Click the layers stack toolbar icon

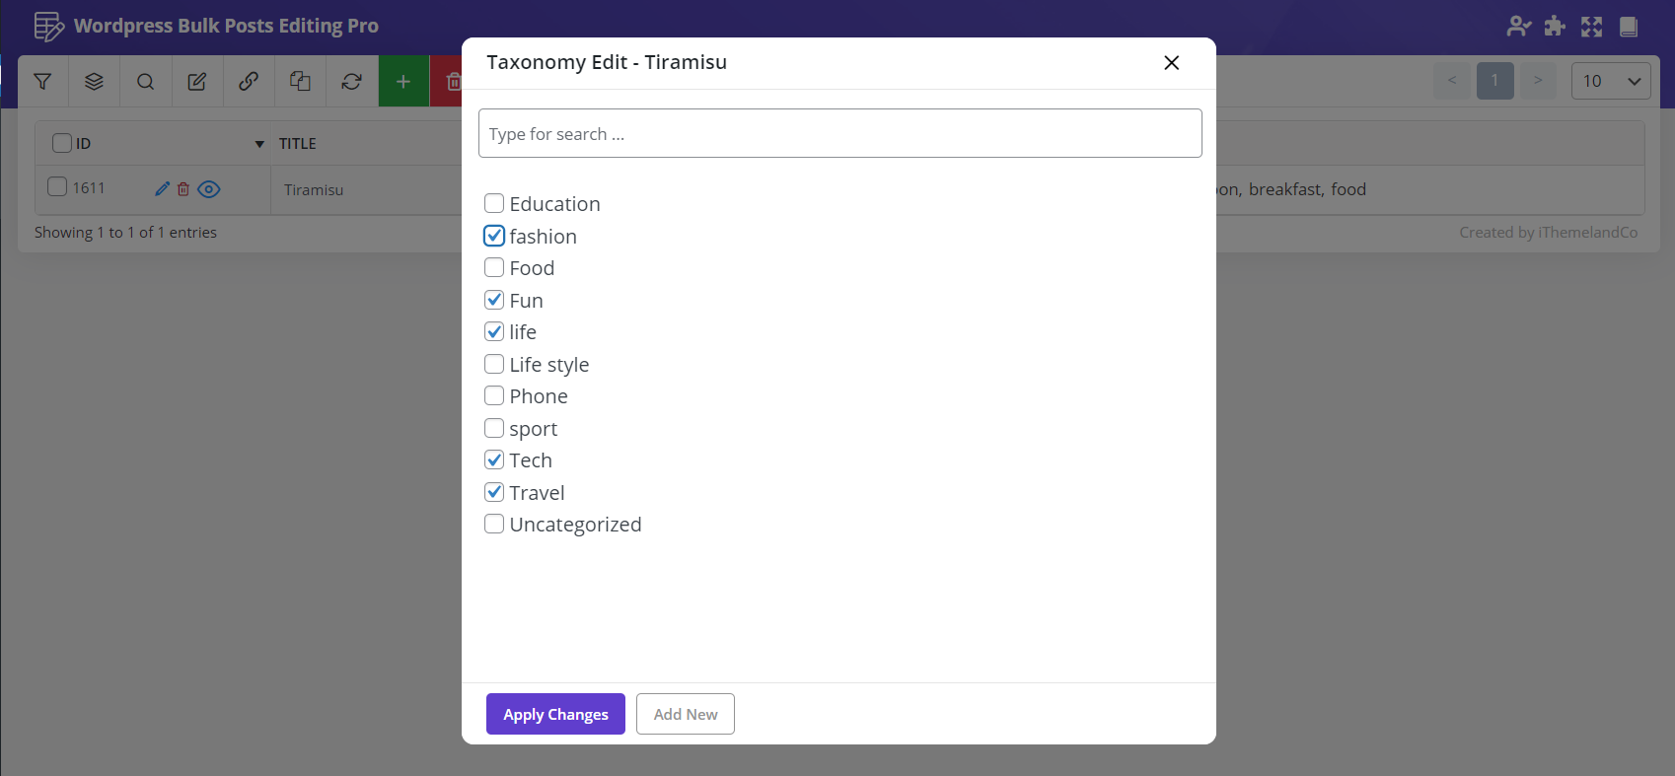pos(94,82)
